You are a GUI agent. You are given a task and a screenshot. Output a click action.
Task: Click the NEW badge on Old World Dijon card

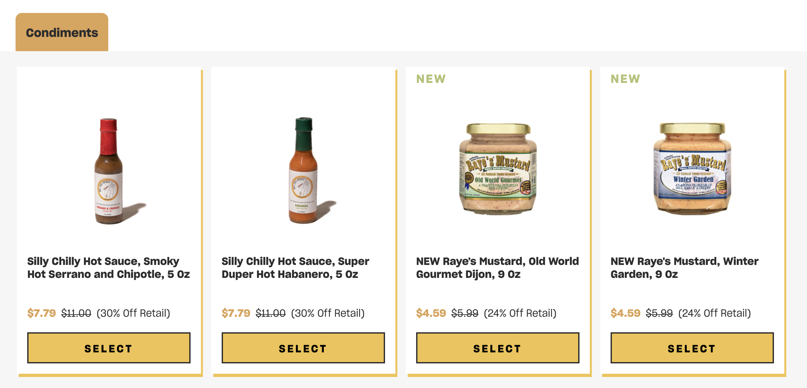point(431,79)
